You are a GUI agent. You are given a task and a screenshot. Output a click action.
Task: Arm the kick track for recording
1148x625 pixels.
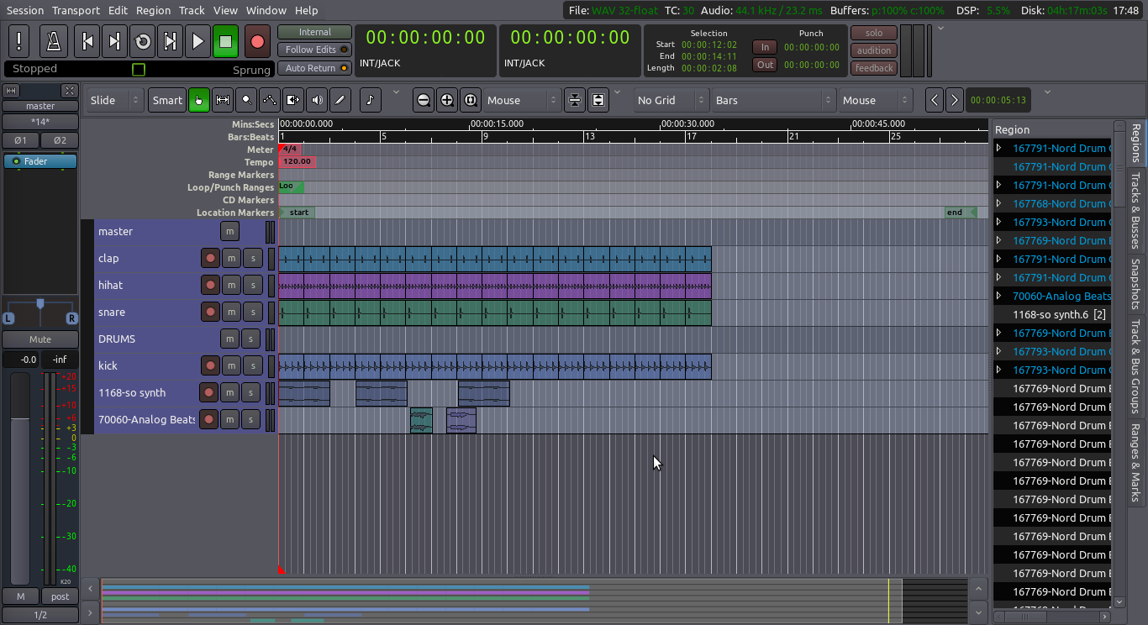click(211, 365)
